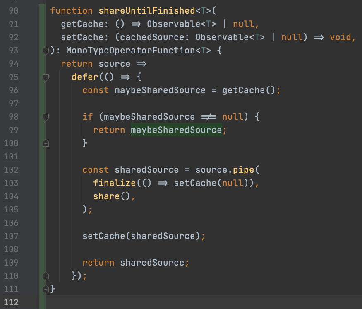Collapse the defer block fold on line 95
The height and width of the screenshot is (309, 362).
click(x=46, y=77)
